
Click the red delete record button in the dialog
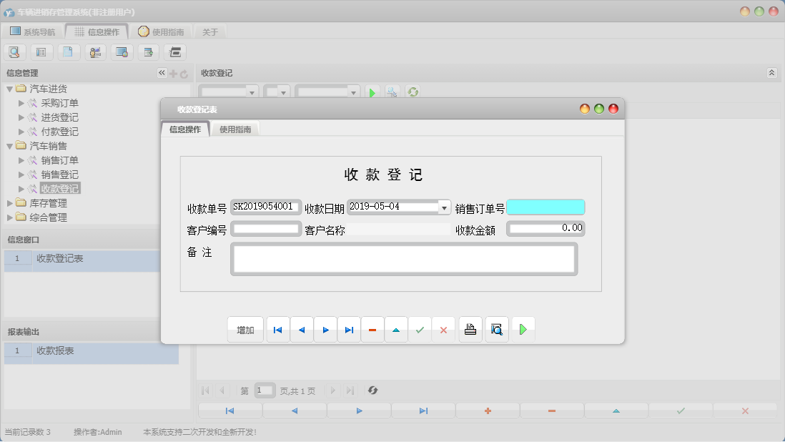(372, 329)
